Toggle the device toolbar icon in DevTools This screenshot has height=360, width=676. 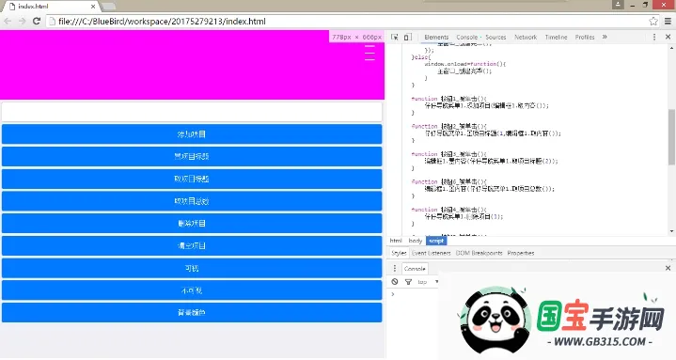click(x=407, y=37)
